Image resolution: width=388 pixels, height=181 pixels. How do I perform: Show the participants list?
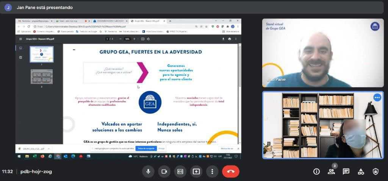click(331, 172)
